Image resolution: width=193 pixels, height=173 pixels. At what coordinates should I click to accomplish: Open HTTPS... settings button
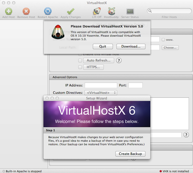pyautogui.click(x=93, y=67)
